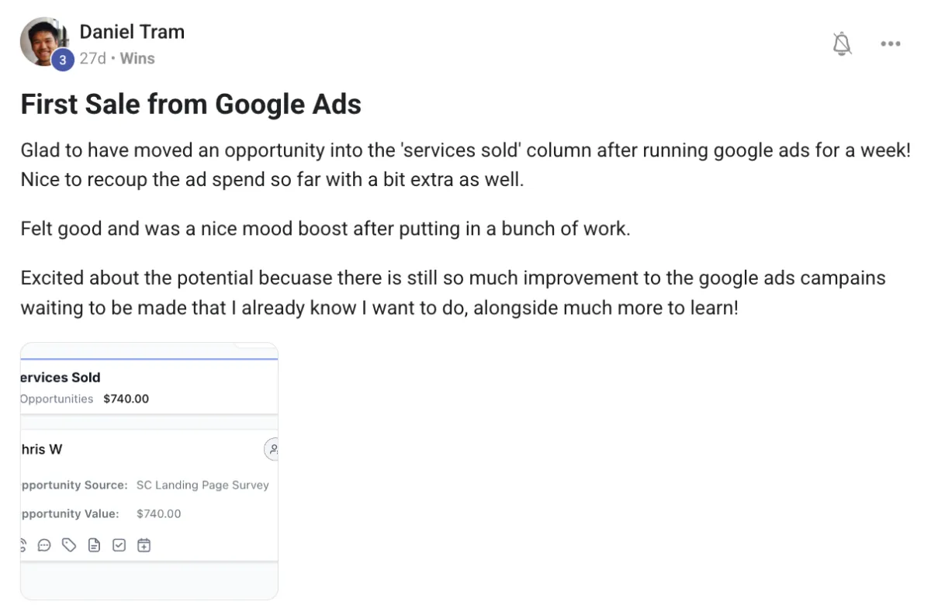Click the calendar add-appointment icon on the card
Screen dimensions: 931x615
[144, 545]
